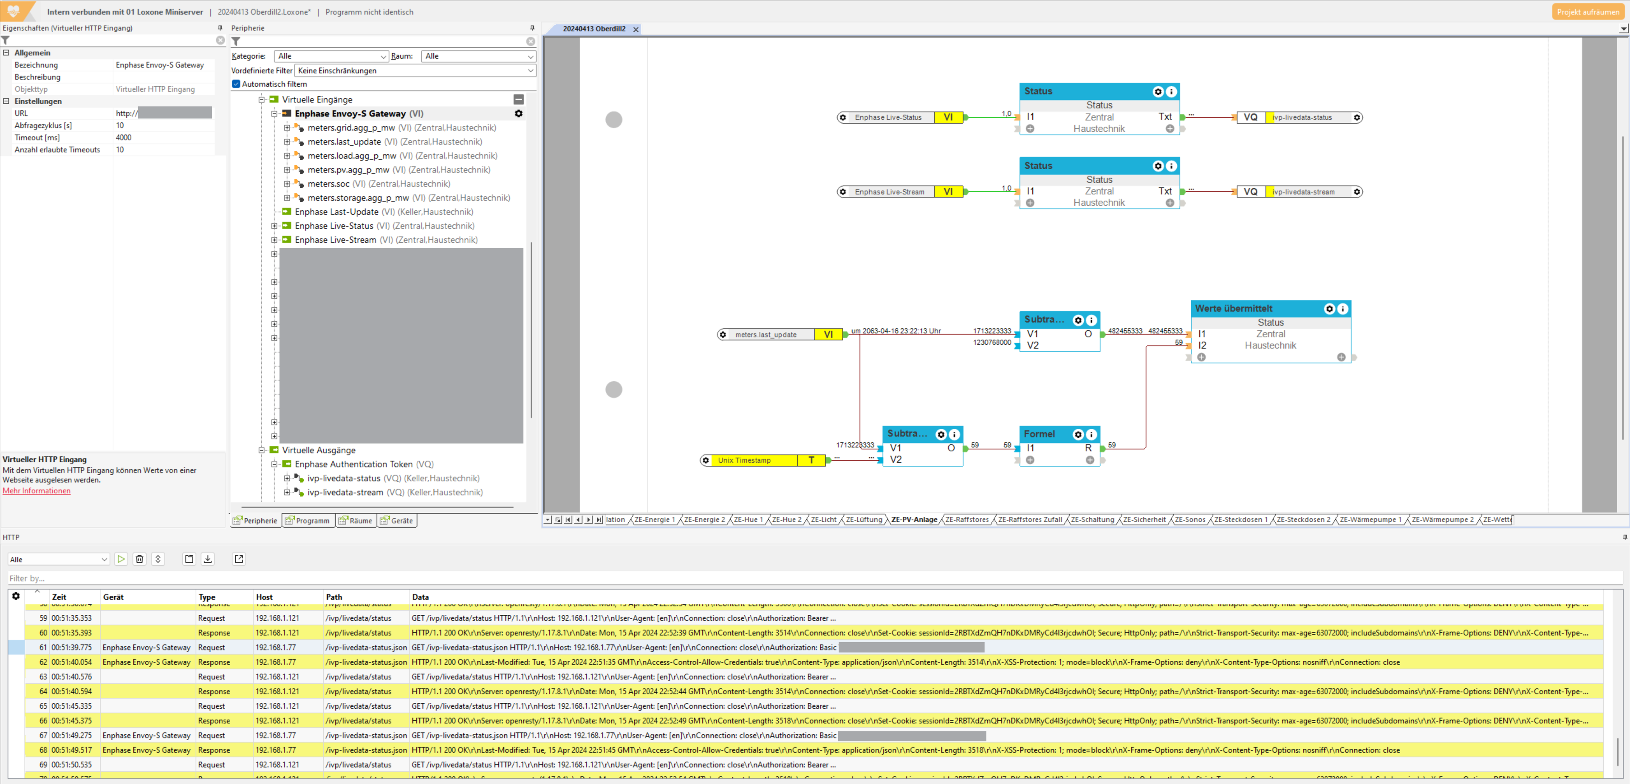Clear the HTTP log using the trash icon
This screenshot has height=784, width=1630.
tap(140, 559)
